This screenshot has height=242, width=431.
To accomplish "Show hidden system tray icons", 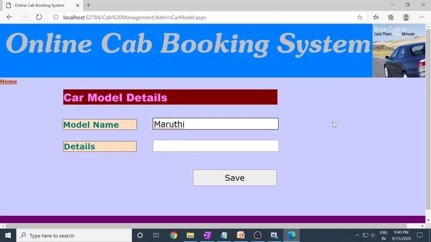I will pos(357,235).
